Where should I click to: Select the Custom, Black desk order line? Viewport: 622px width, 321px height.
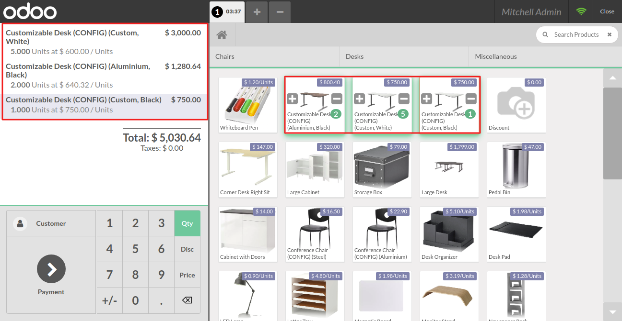[104, 105]
